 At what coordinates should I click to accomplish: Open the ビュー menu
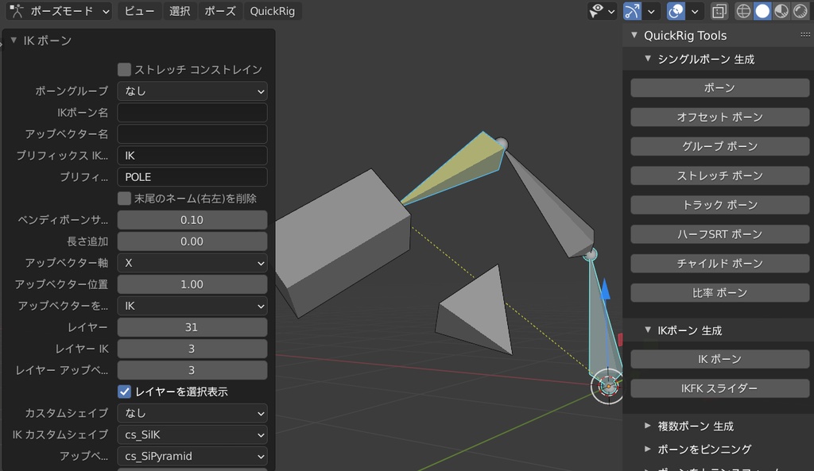coord(139,11)
